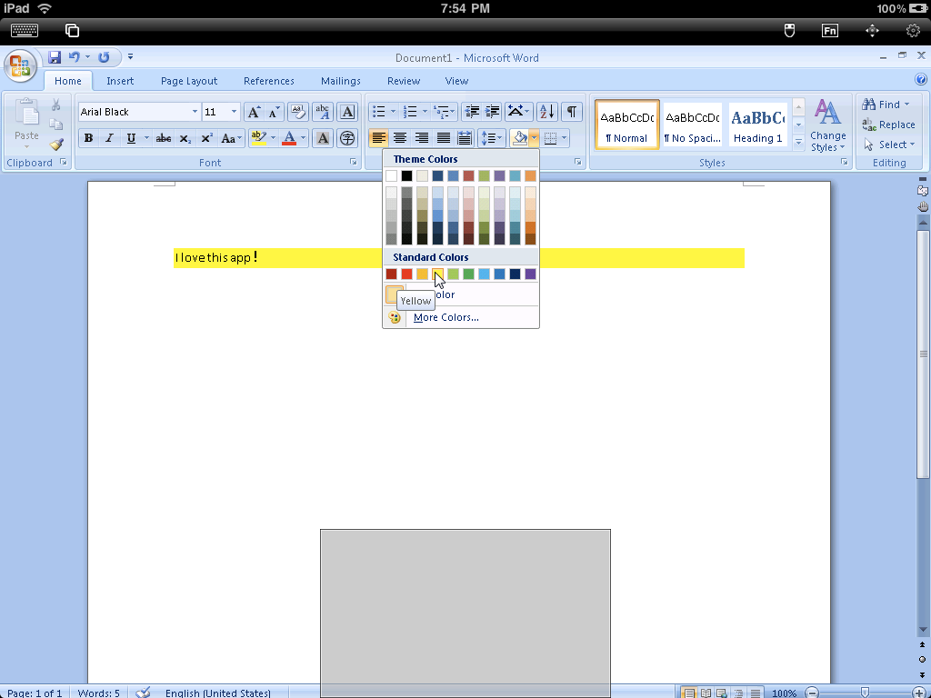Apply superscript formatting

pos(206,138)
